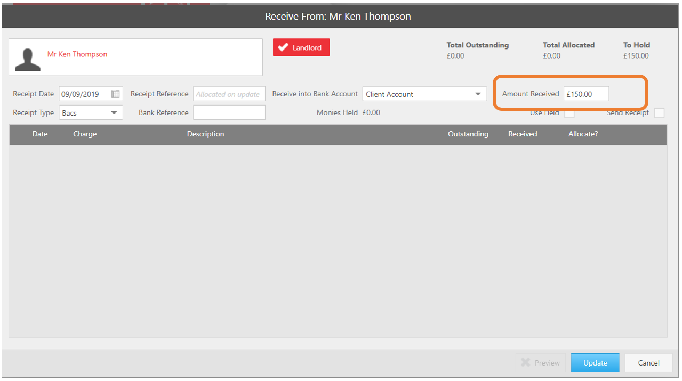Click the Total Outstanding £0.00 value

click(x=455, y=56)
